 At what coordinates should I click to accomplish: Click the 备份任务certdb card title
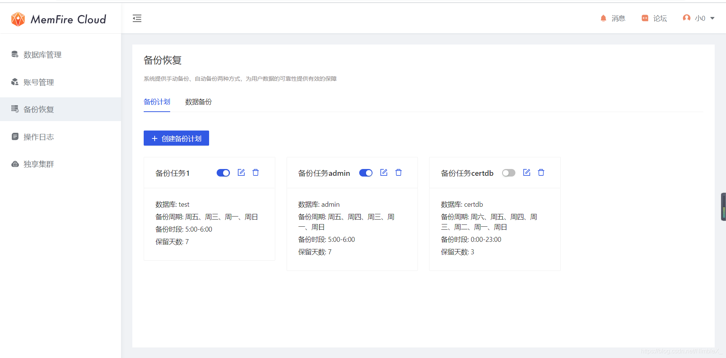[467, 173]
